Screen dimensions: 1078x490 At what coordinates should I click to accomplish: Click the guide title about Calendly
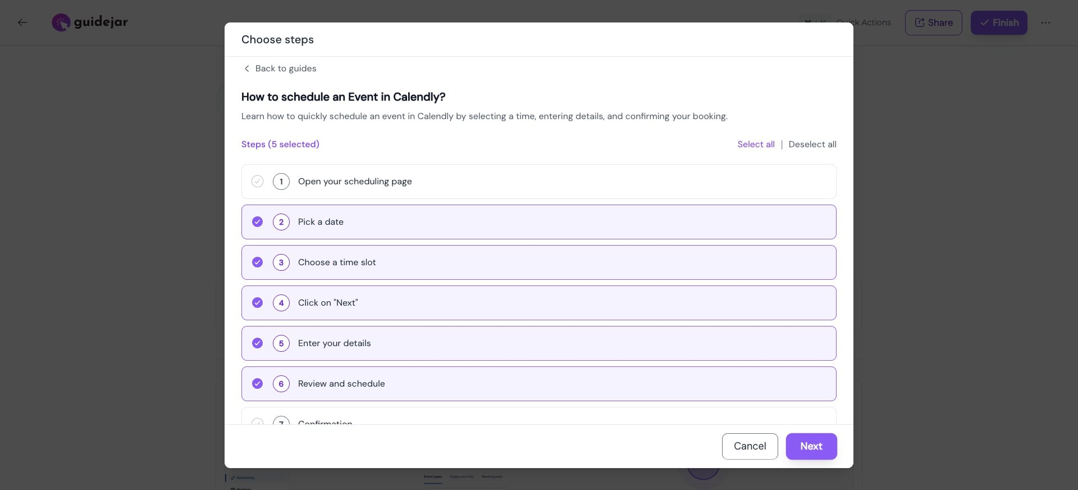(343, 97)
